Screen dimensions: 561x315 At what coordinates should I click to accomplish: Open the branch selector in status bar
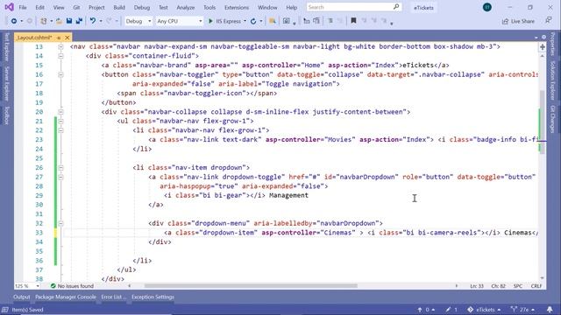click(x=523, y=310)
